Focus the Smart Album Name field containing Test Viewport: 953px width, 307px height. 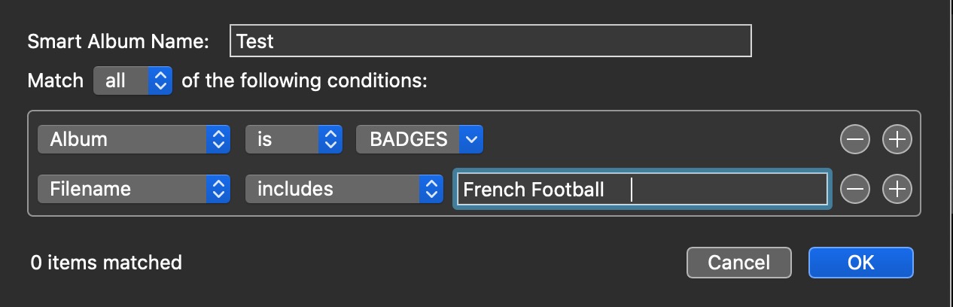tap(490, 41)
